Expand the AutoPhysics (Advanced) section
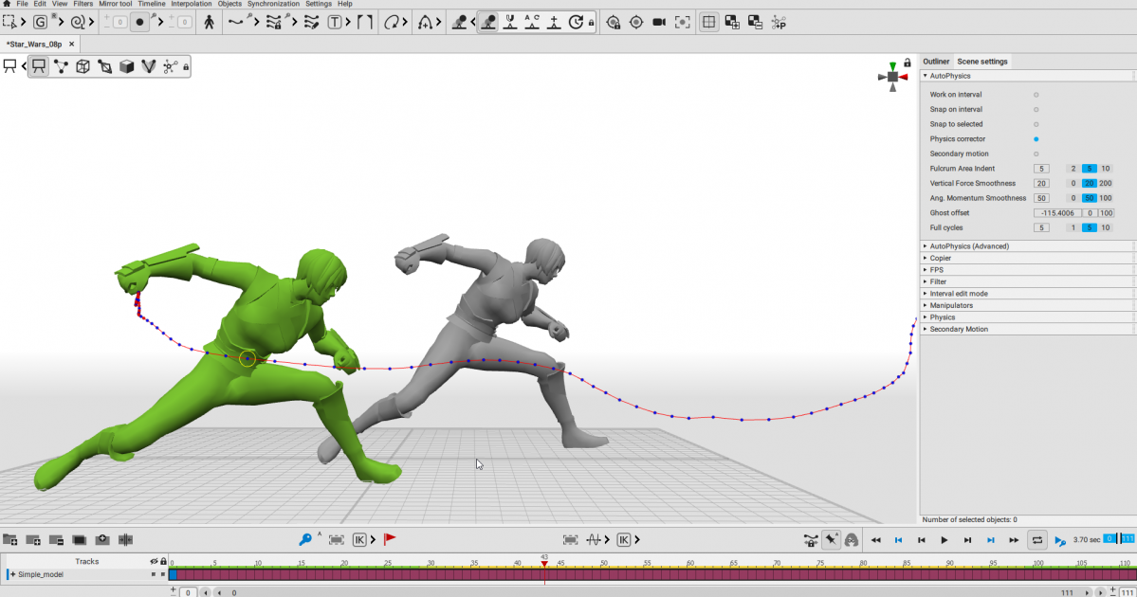Viewport: 1137px width, 597px height. click(969, 246)
